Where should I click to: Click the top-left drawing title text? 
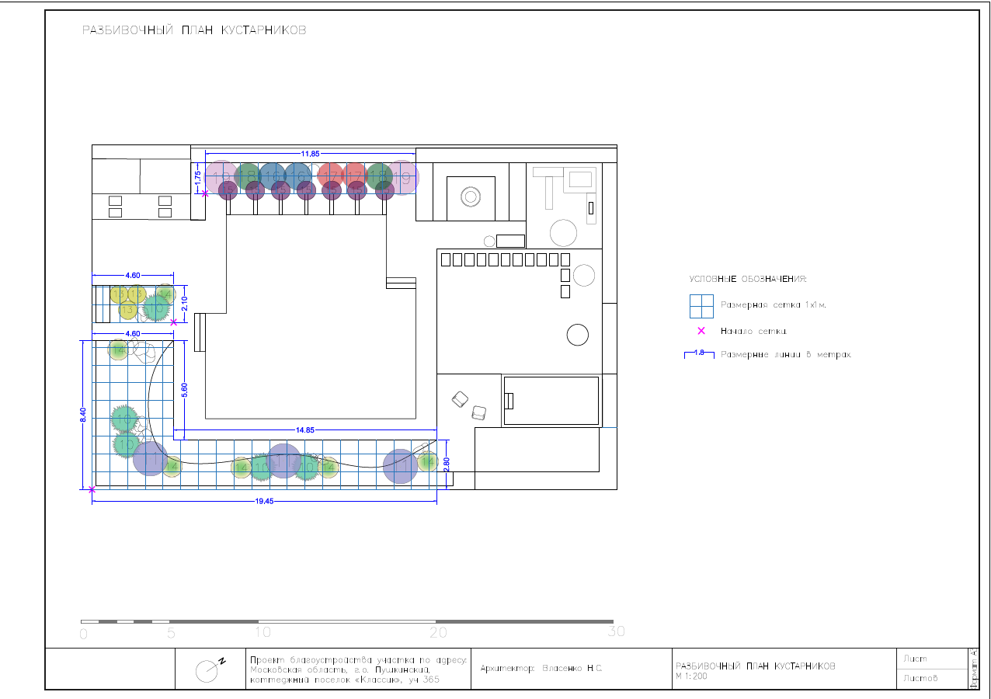194,30
